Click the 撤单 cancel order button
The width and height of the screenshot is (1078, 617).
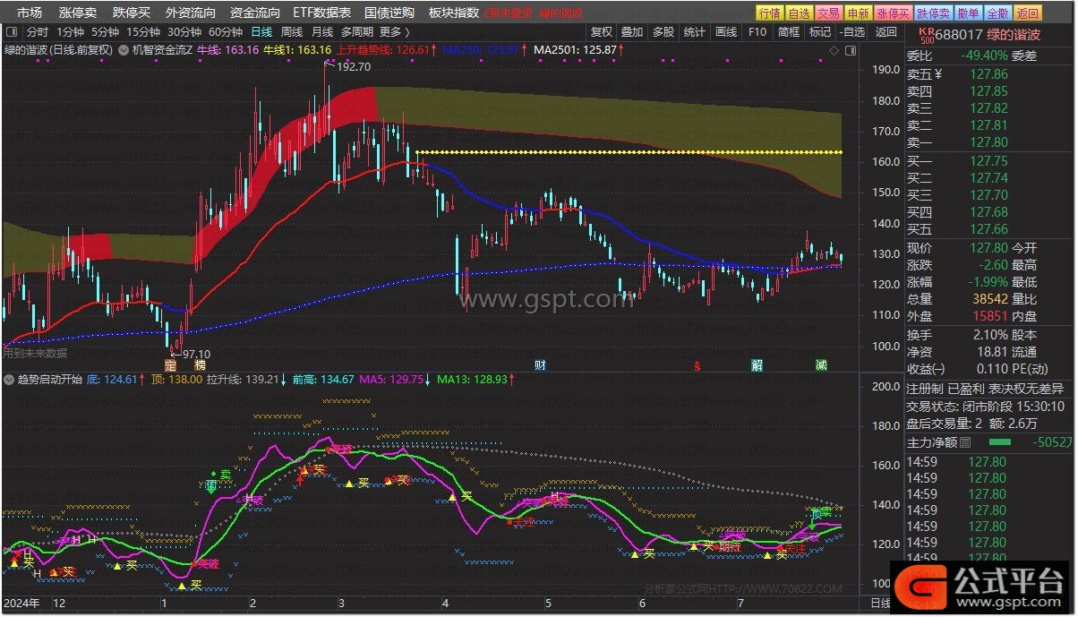968,13
